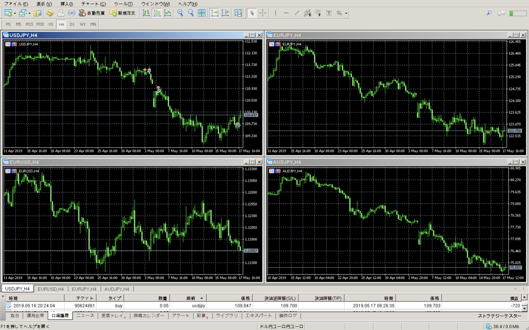Switch to the ニュース terminal tab

(85, 315)
